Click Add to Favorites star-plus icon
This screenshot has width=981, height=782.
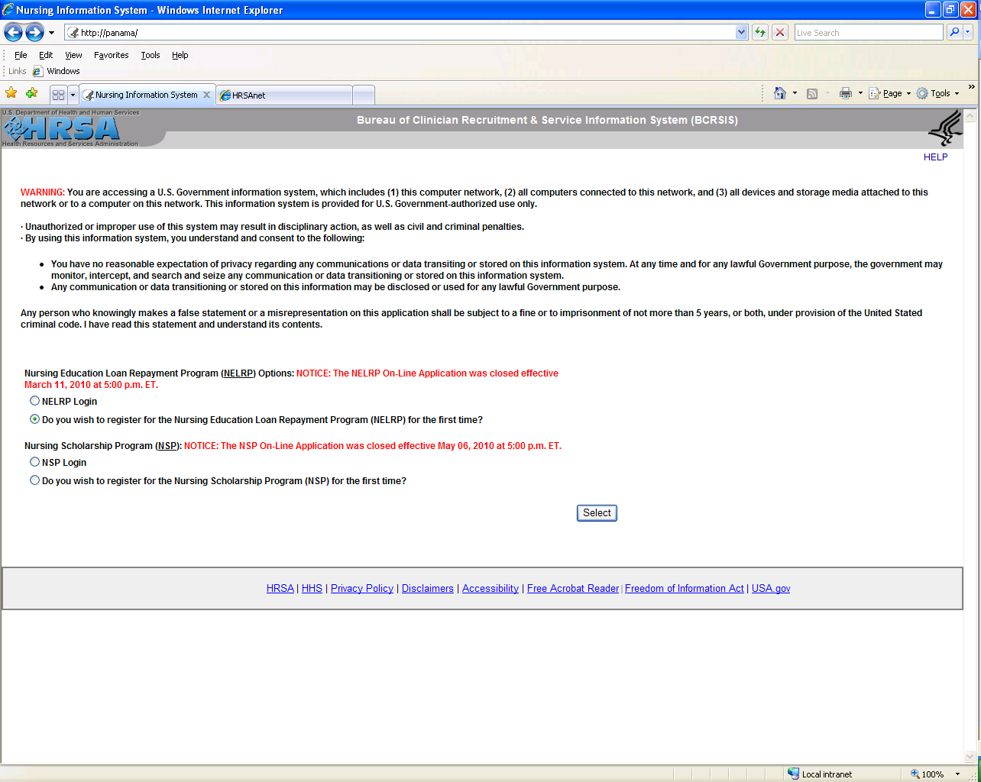[31, 93]
